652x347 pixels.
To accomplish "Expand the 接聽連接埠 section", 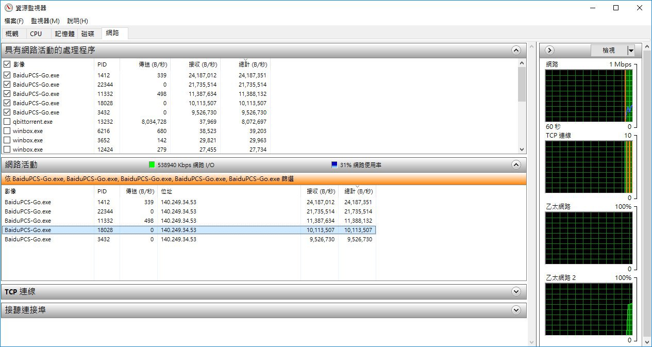I will click(x=516, y=310).
